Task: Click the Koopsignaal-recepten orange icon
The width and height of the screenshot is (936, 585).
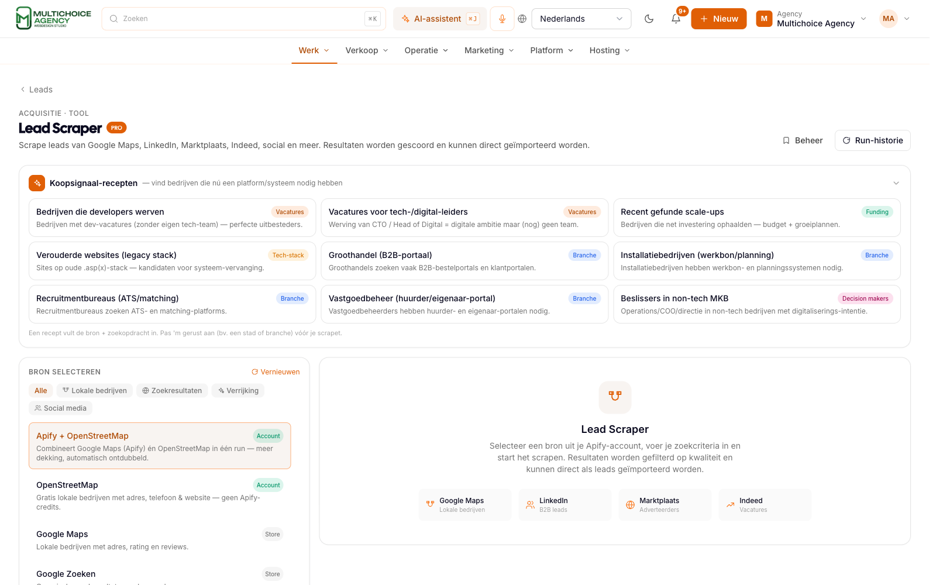Action: 37,183
